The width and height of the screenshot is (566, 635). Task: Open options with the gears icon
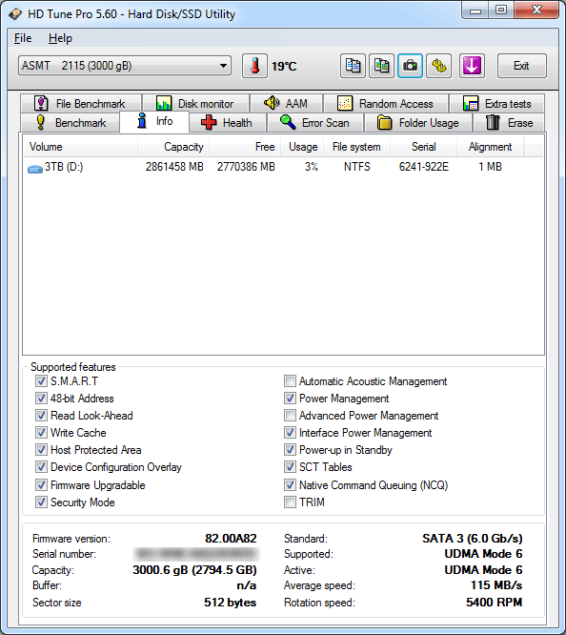[x=439, y=66]
